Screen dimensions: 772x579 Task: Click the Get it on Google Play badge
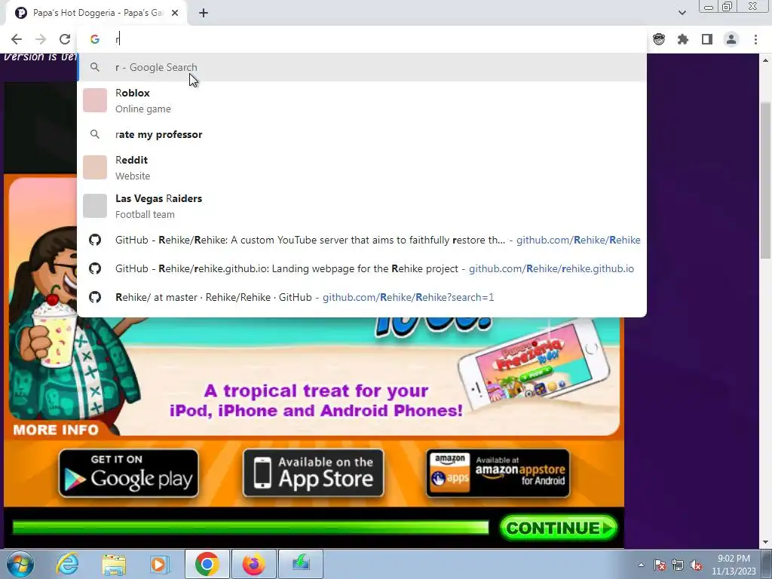click(128, 473)
